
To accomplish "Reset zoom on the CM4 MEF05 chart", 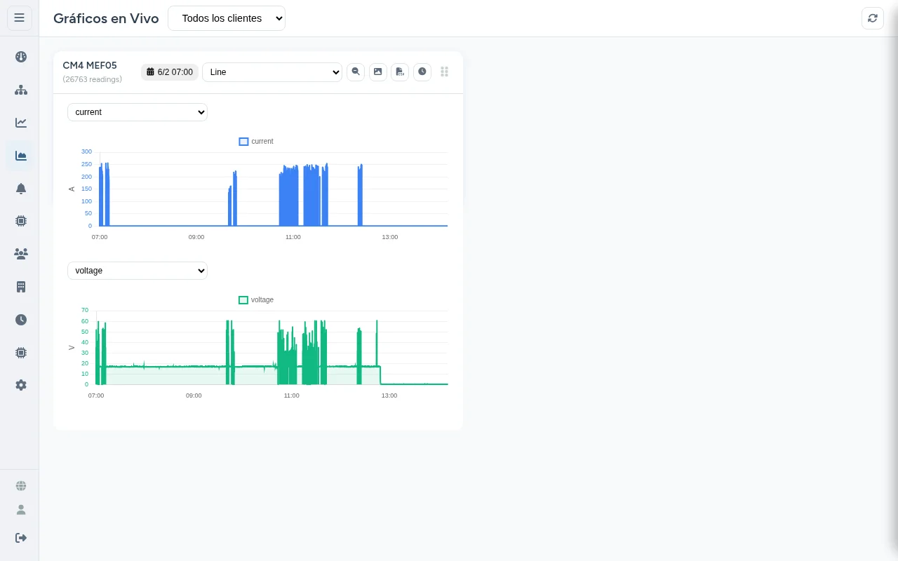I will click(356, 72).
